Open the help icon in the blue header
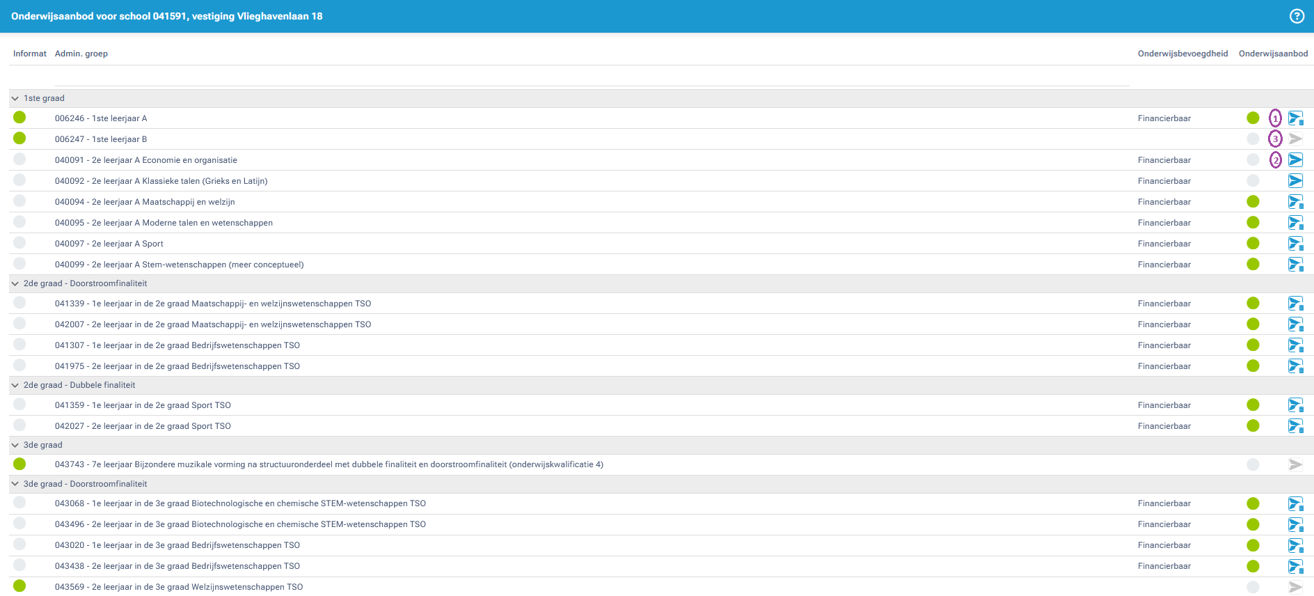This screenshot has height=596, width=1314. 1297,16
